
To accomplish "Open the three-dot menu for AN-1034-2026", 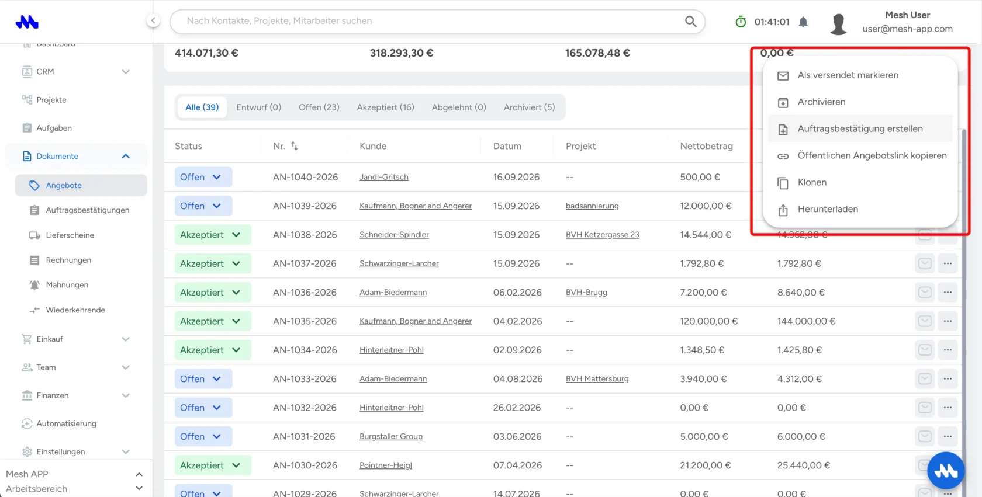I will coord(948,350).
